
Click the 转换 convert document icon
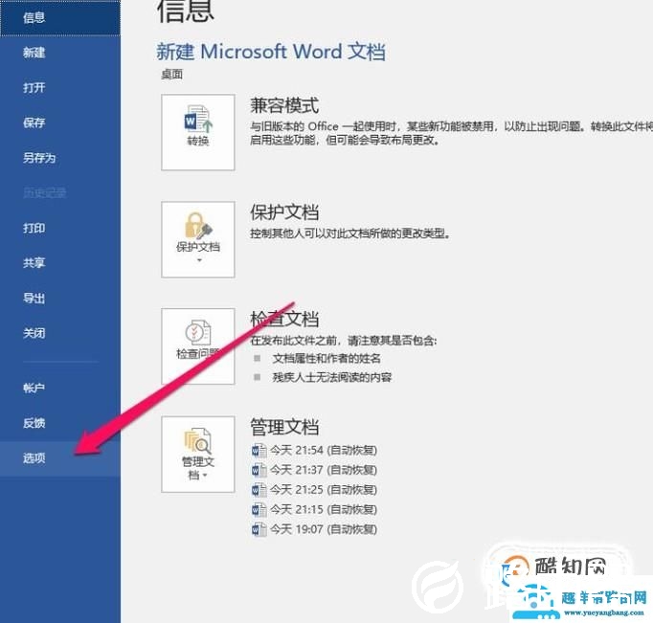(198, 119)
